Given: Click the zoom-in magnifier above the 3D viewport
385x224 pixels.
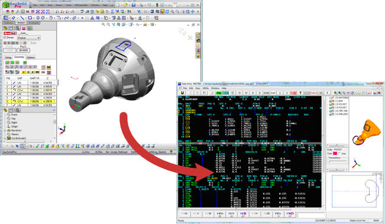Looking at the screenshot, I should coord(103,25).
